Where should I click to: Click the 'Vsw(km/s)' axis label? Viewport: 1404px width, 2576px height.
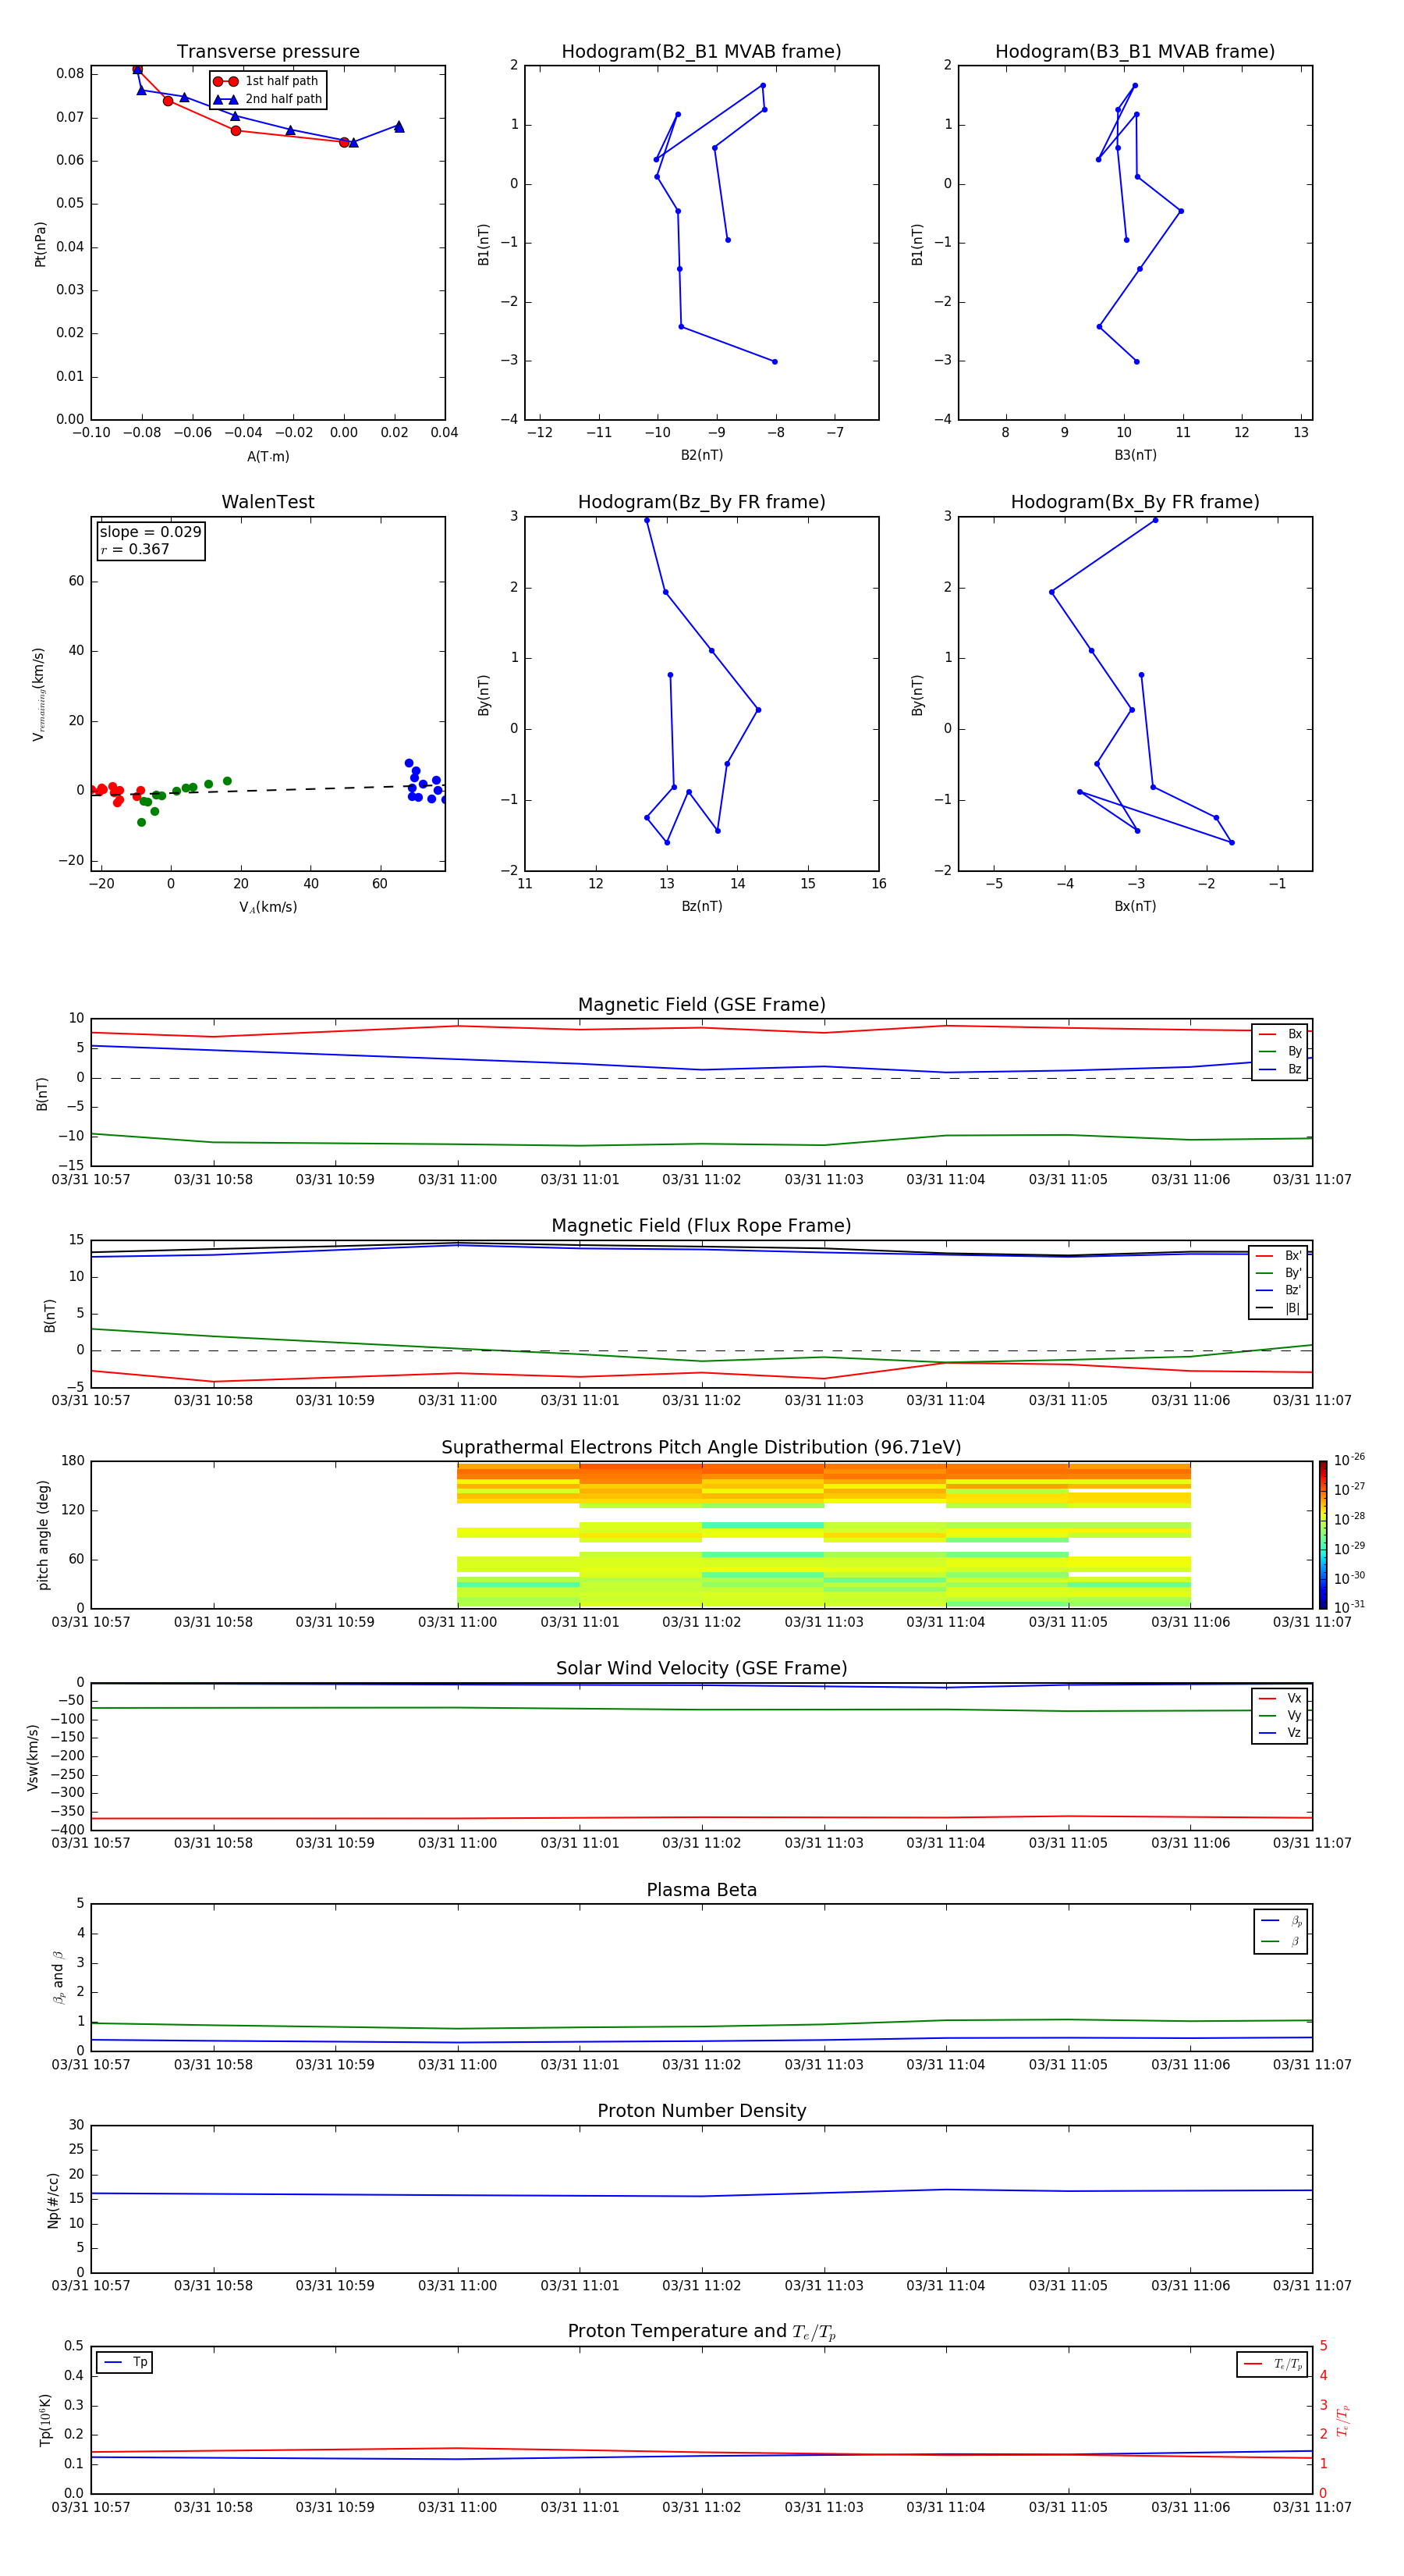(x=33, y=1757)
